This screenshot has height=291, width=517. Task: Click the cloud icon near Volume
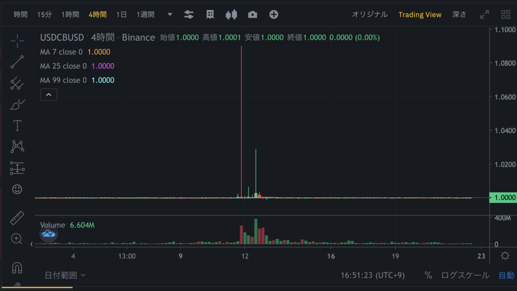click(x=49, y=234)
